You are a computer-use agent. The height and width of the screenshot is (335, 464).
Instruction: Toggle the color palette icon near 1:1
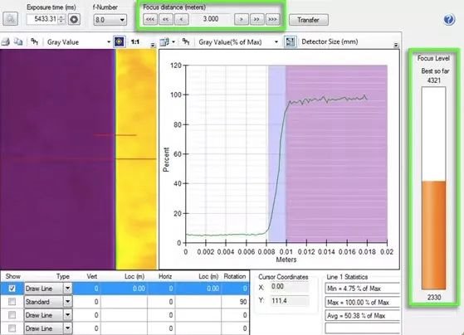(120, 41)
